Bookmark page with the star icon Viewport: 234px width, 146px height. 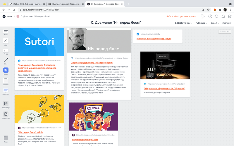coord(208,10)
